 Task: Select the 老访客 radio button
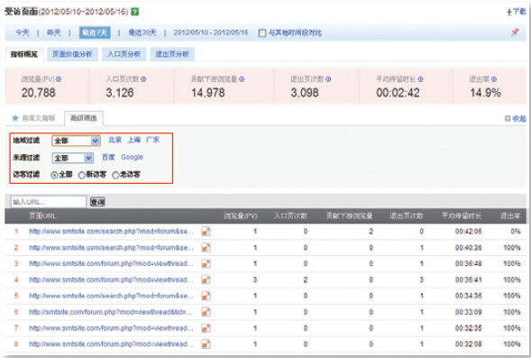[115, 175]
